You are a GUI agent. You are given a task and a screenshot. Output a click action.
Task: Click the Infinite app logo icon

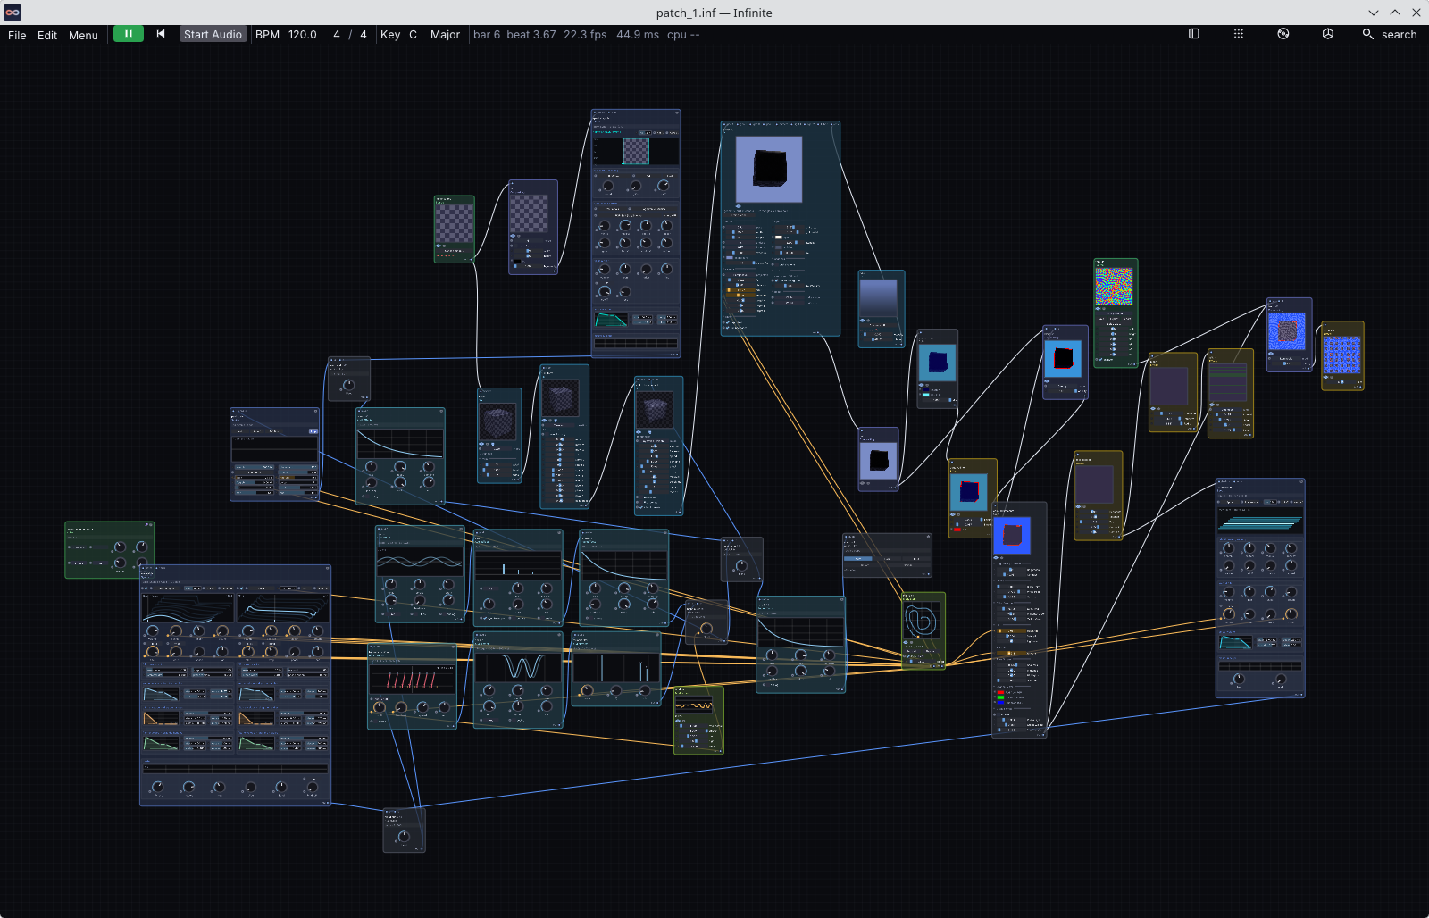click(x=13, y=13)
